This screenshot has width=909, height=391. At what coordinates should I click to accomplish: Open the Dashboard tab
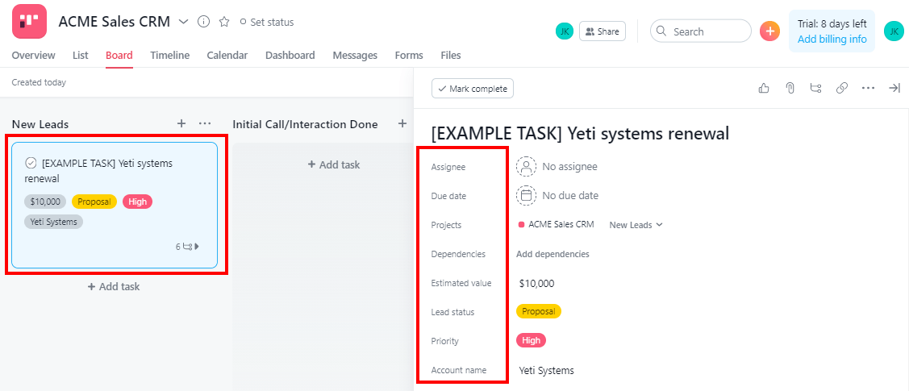tap(290, 56)
